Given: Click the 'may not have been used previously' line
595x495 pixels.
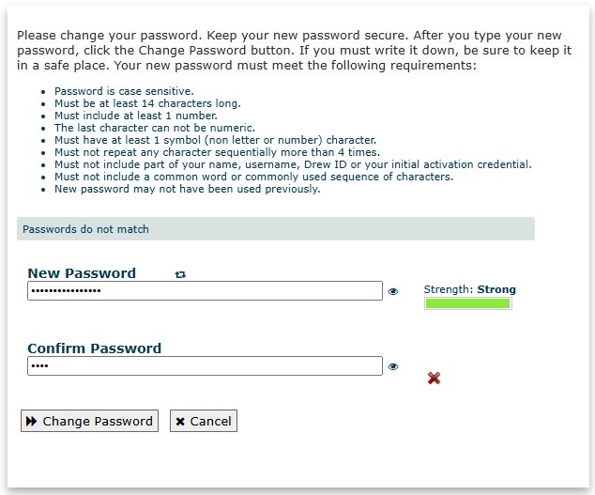Looking at the screenshot, I should click(188, 189).
